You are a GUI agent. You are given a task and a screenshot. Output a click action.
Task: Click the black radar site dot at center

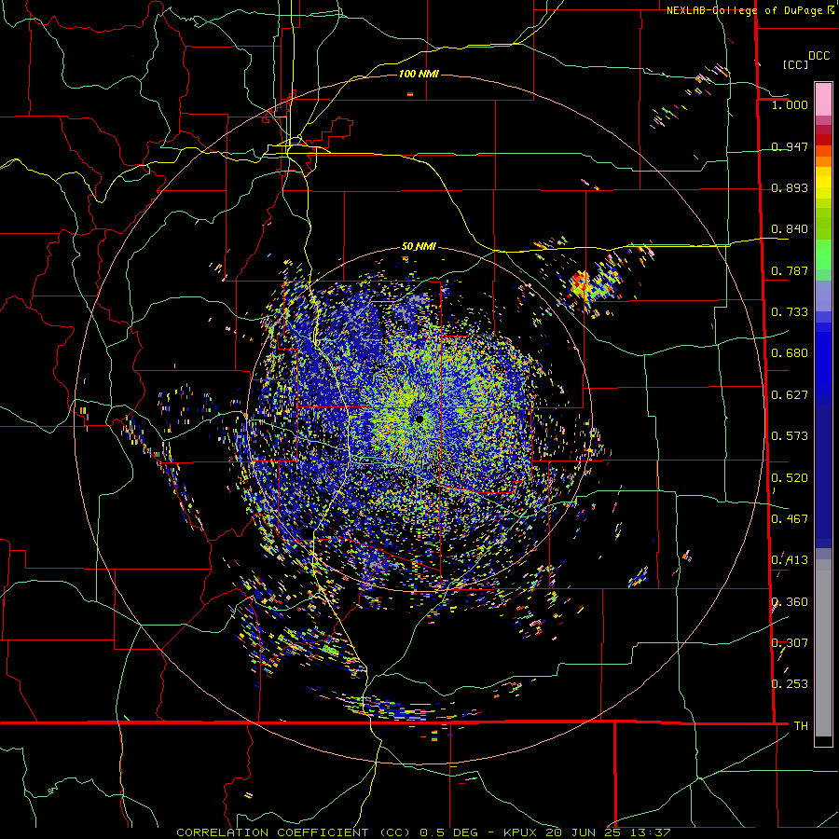tap(419, 419)
